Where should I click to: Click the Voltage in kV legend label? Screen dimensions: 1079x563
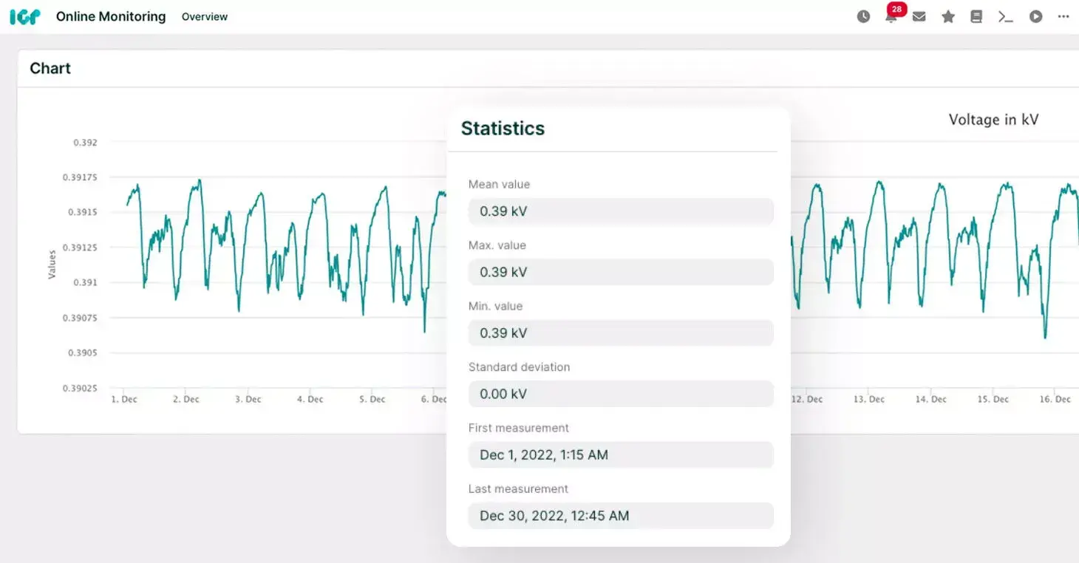(x=993, y=119)
